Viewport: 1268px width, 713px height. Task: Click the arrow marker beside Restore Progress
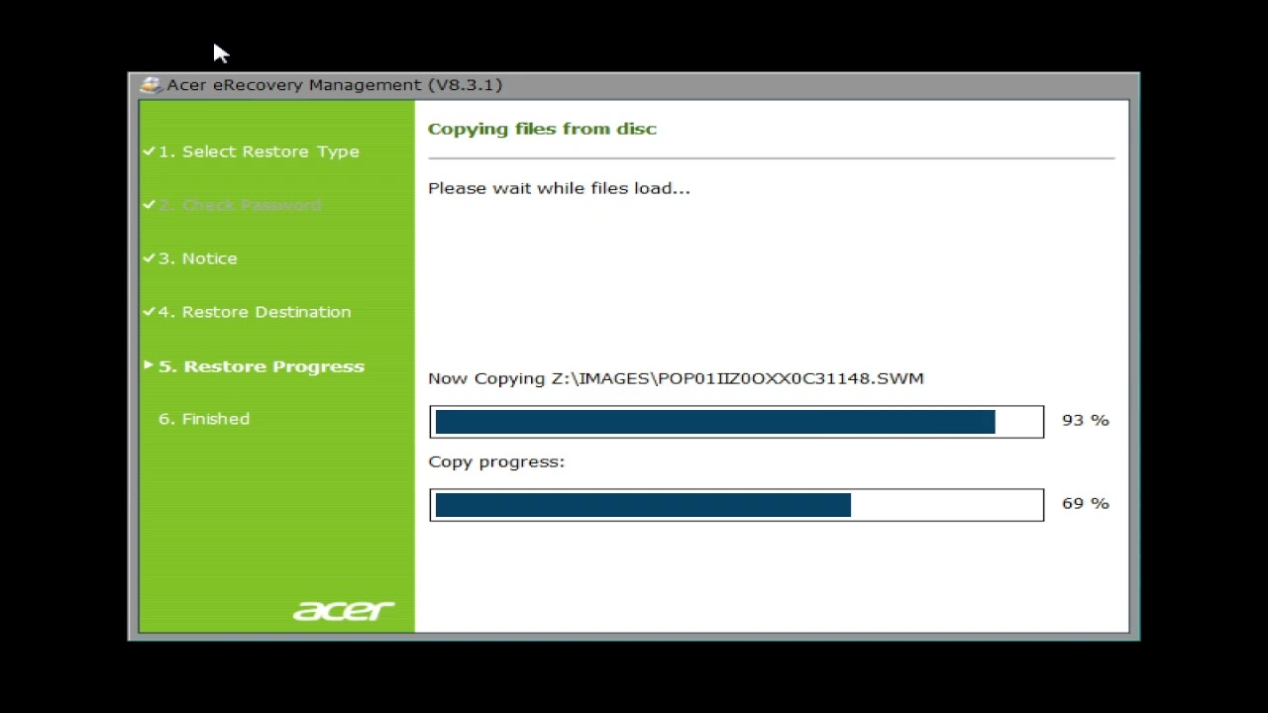(x=149, y=365)
